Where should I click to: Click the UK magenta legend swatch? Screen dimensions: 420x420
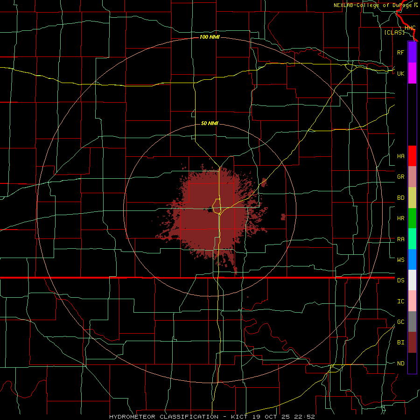[412, 73]
